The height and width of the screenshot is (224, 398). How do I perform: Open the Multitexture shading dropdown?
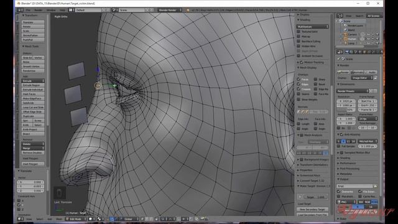point(312,26)
